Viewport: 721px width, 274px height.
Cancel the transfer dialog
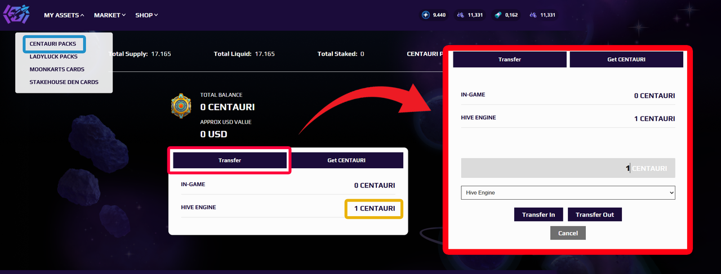(568, 233)
